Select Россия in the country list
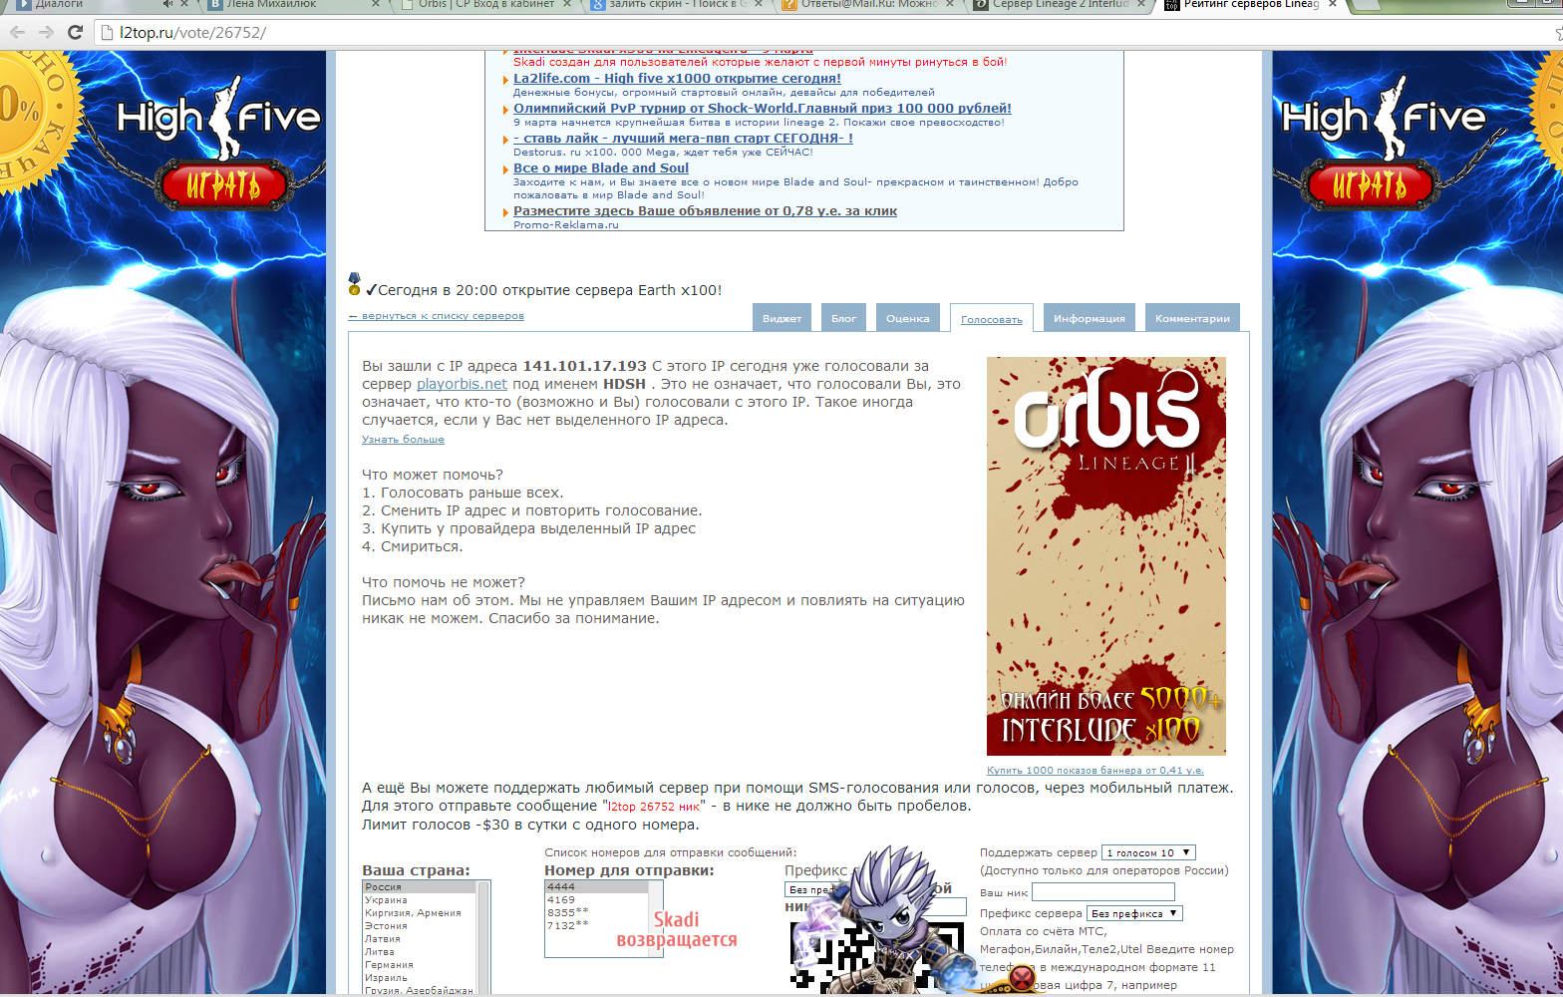The height and width of the screenshot is (997, 1563). (x=419, y=886)
